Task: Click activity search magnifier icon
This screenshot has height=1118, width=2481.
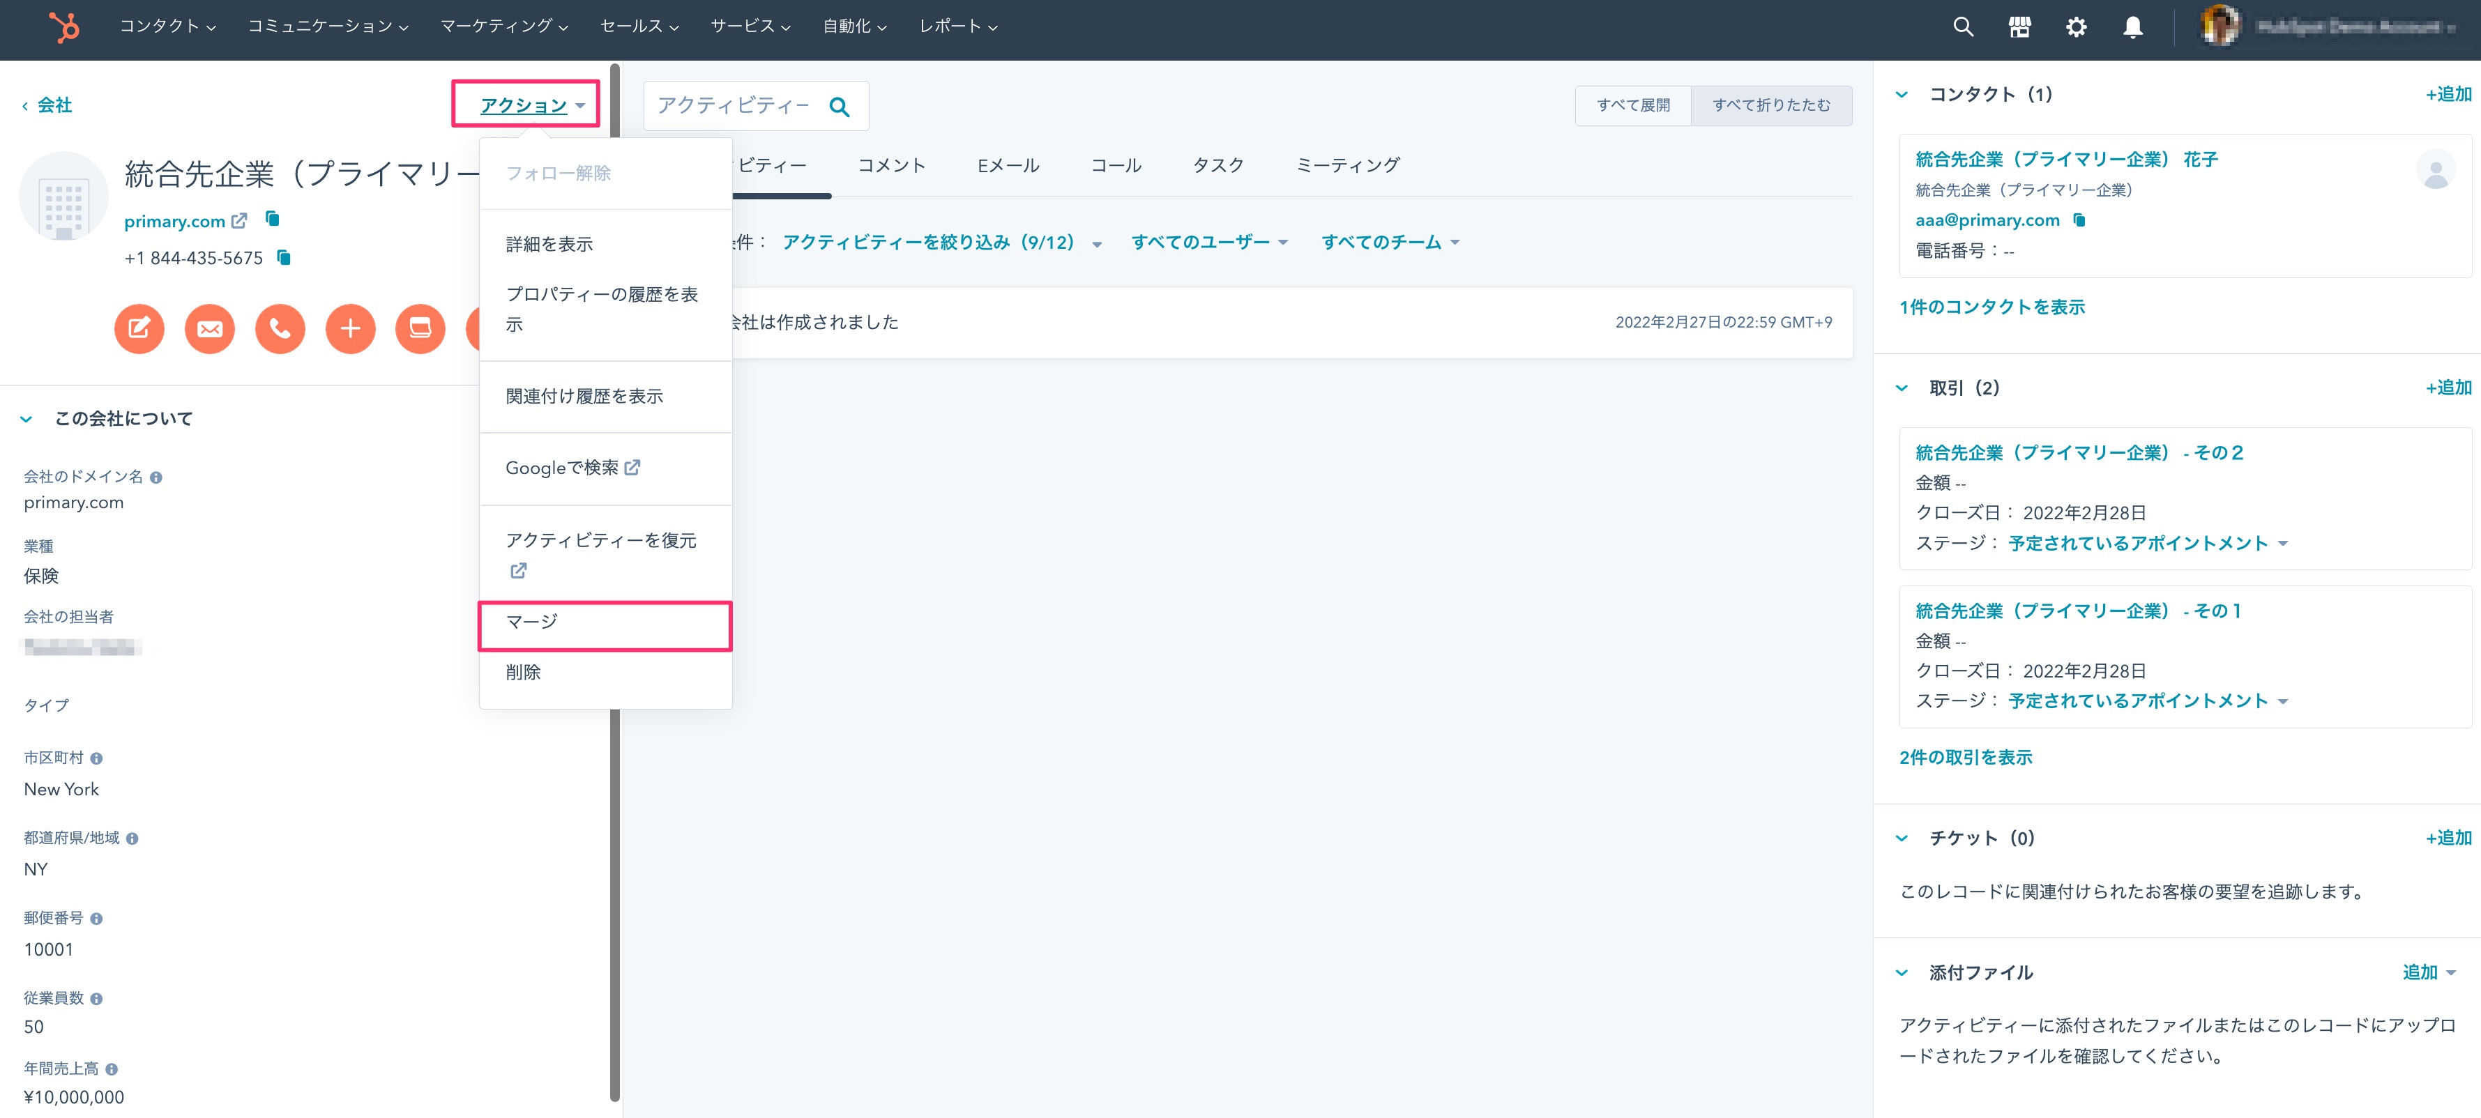Action: pos(839,106)
